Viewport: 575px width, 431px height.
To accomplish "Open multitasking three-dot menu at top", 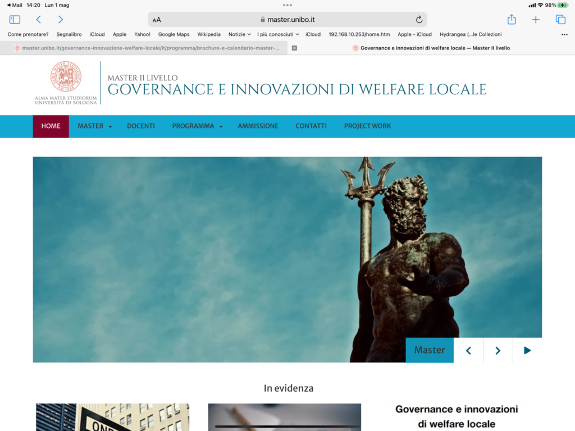I will click(x=287, y=5).
